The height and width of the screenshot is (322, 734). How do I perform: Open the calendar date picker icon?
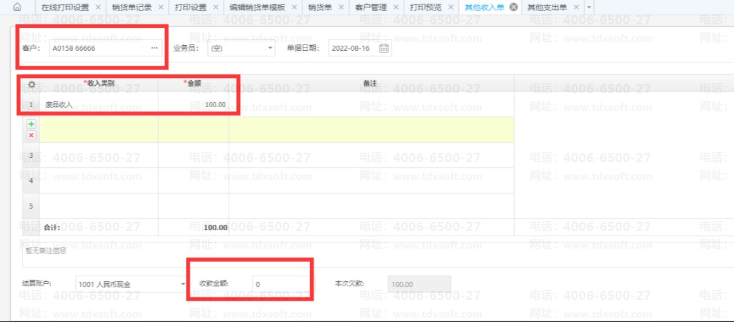point(384,48)
